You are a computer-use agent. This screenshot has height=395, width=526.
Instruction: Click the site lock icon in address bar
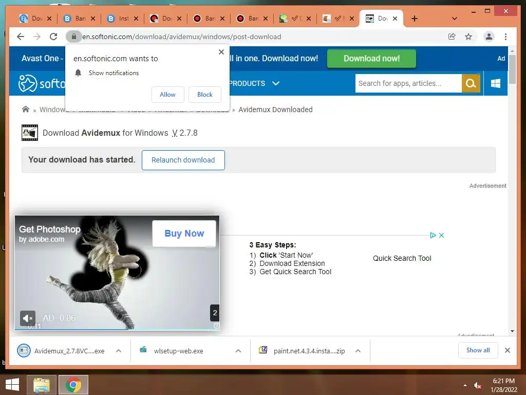coord(74,37)
